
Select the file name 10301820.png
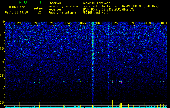[15, 7]
